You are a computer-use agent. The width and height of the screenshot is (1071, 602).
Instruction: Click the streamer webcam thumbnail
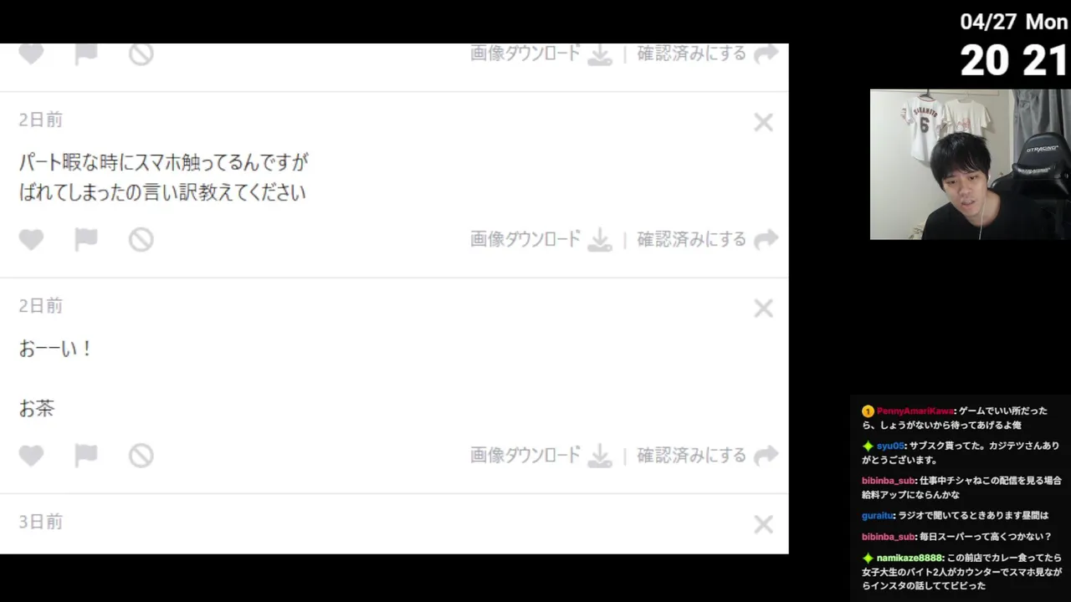(970, 165)
